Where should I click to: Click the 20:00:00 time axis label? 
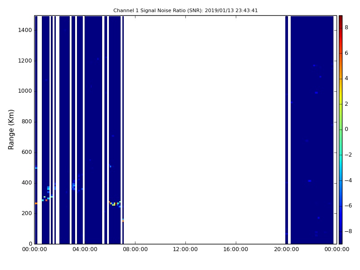click(x=286, y=249)
